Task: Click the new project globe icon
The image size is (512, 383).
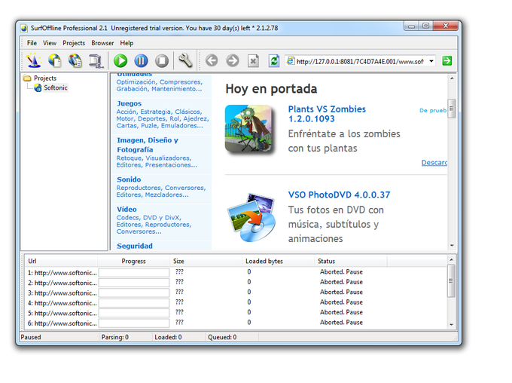Action: [x=54, y=60]
